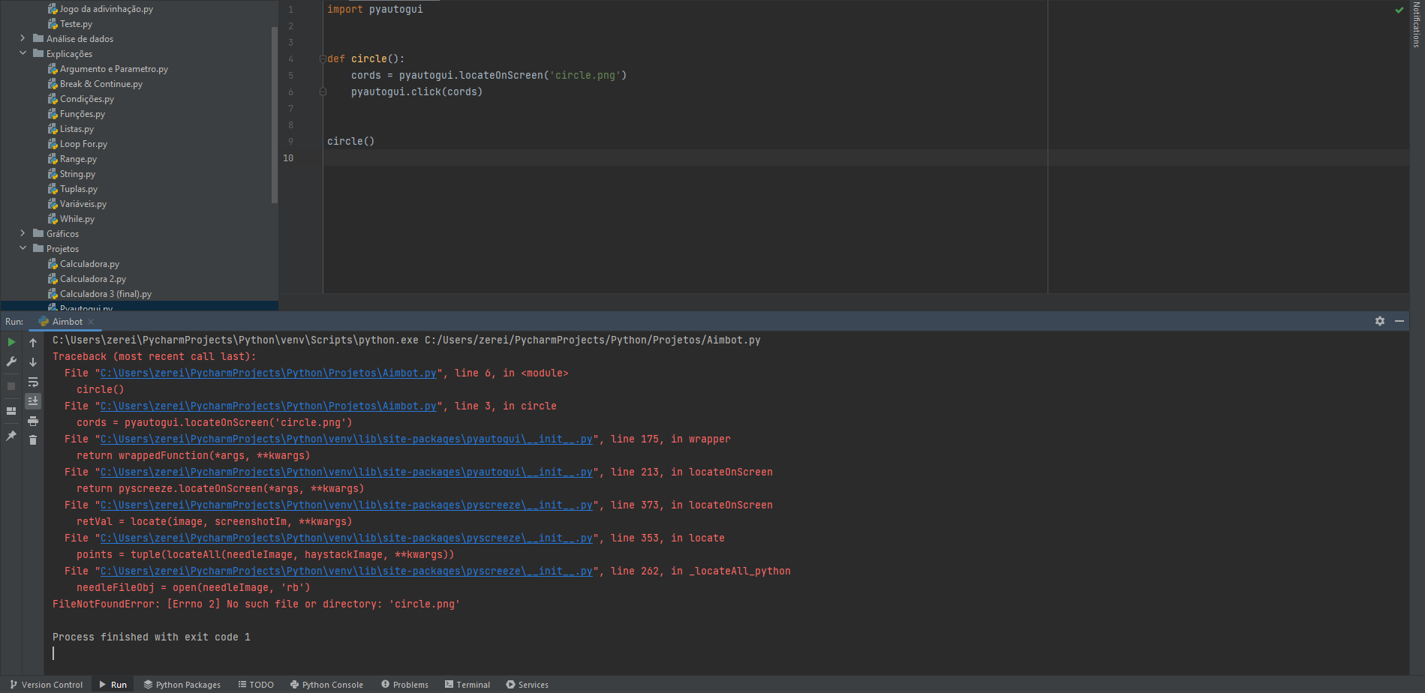Fold the circle function definition
Screen dimensions: 1425x693
click(323, 58)
